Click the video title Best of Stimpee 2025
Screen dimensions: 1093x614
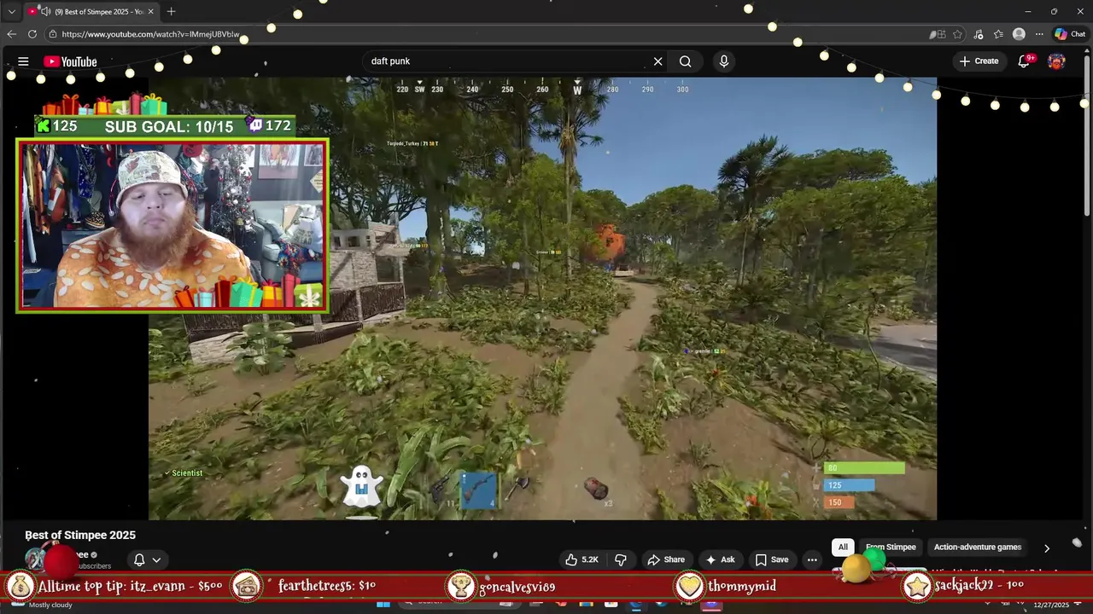pos(80,536)
